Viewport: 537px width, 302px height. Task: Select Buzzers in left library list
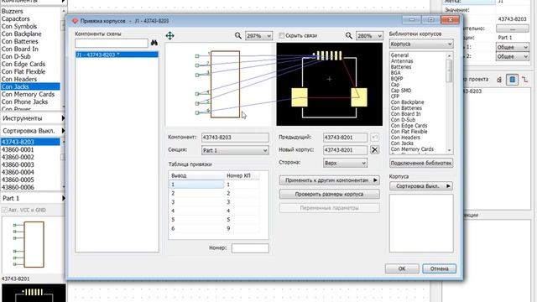(13, 11)
